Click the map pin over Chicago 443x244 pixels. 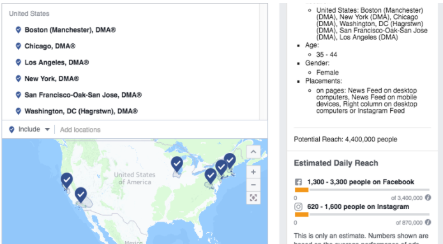pos(177,164)
